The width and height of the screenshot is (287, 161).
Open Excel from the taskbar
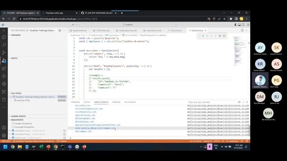41,147
